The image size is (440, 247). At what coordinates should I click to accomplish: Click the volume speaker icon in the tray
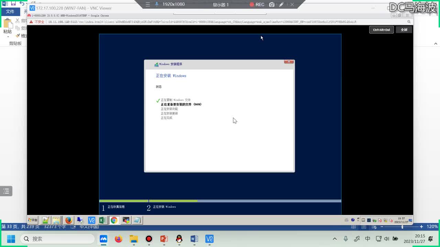point(387,239)
